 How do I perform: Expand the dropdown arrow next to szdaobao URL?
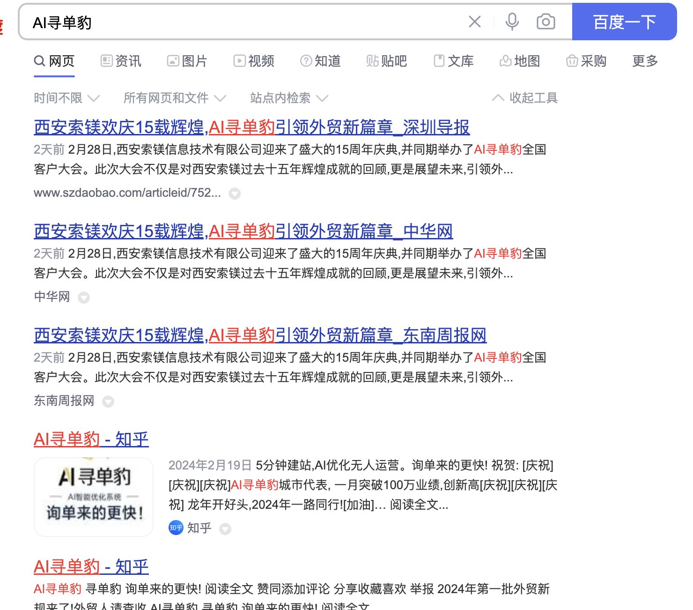click(x=235, y=193)
